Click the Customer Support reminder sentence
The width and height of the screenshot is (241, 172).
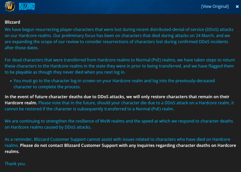(x=117, y=142)
